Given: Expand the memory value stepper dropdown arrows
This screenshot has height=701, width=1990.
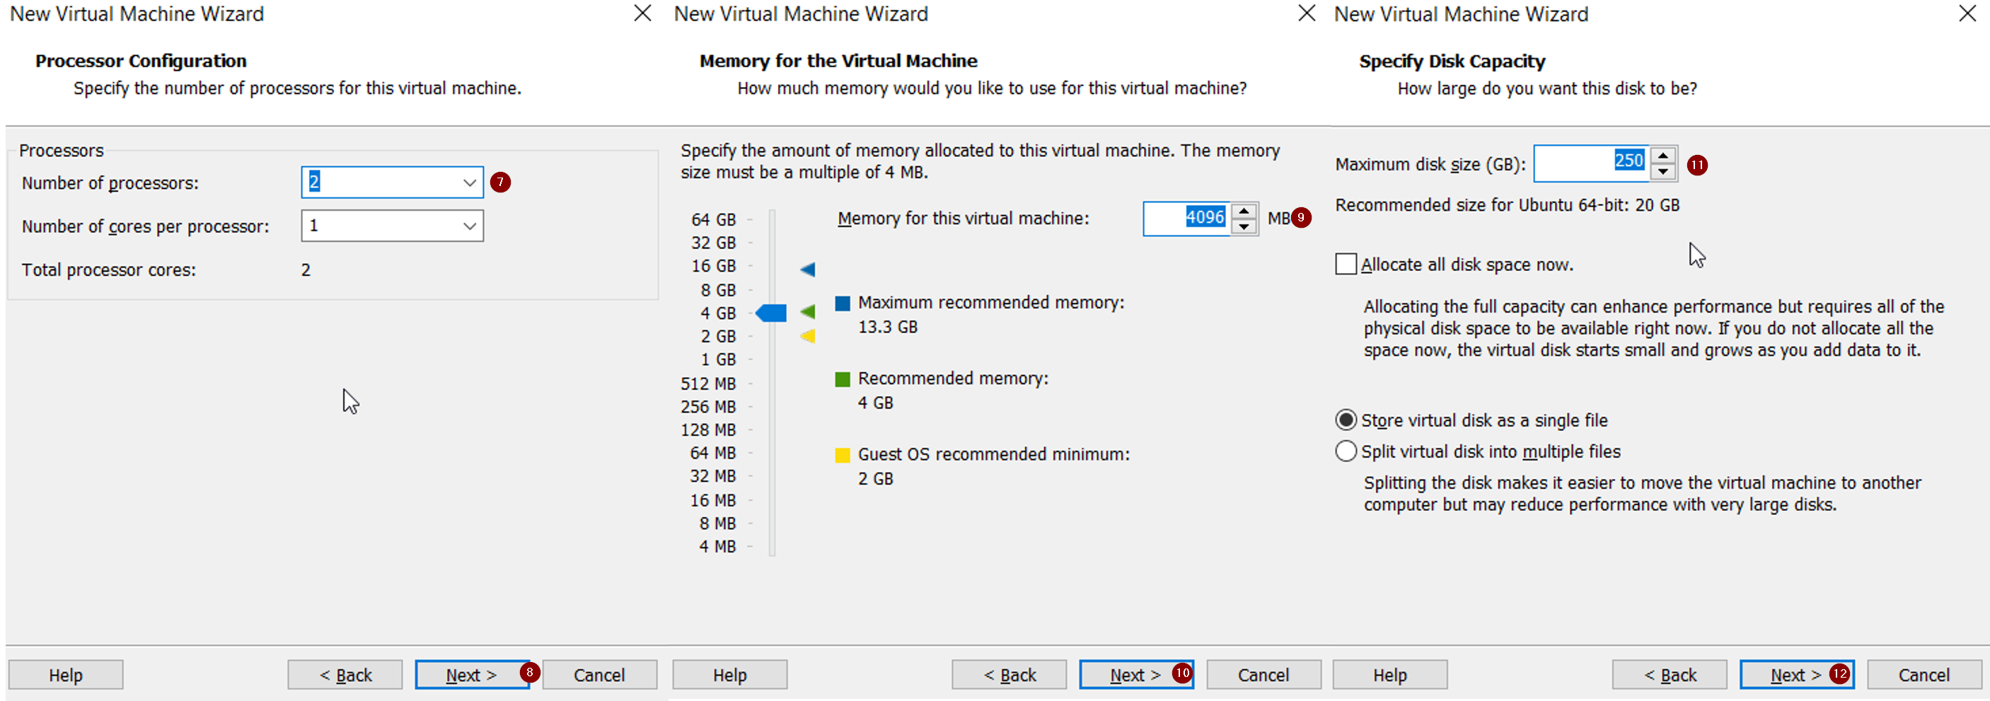Looking at the screenshot, I should 1244,219.
